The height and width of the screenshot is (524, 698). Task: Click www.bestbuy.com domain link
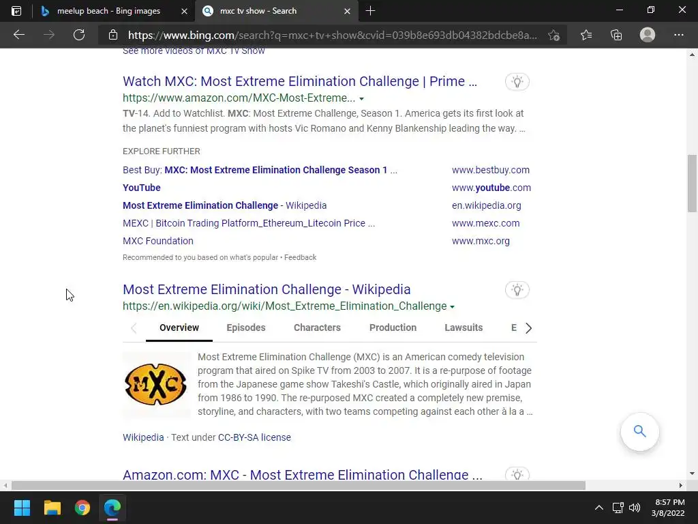pyautogui.click(x=491, y=170)
